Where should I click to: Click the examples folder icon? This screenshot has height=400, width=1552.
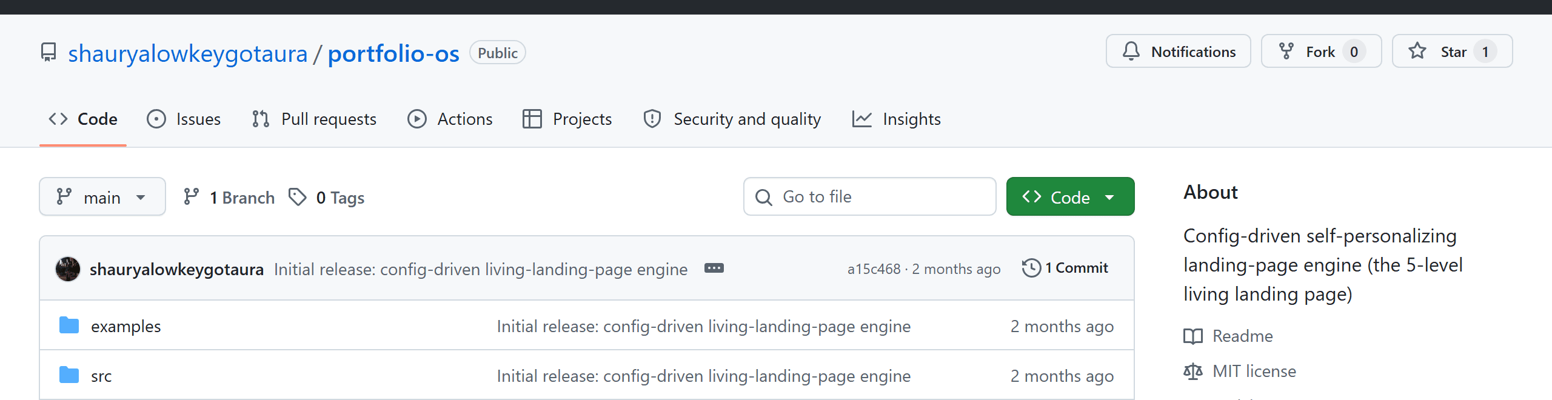tap(69, 325)
